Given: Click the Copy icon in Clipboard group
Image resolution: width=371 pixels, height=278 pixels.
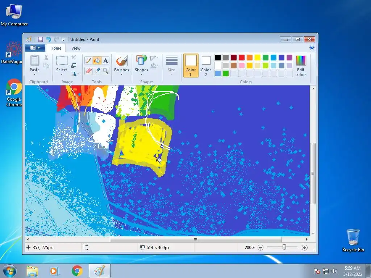Looking at the screenshot, I should coord(46,66).
